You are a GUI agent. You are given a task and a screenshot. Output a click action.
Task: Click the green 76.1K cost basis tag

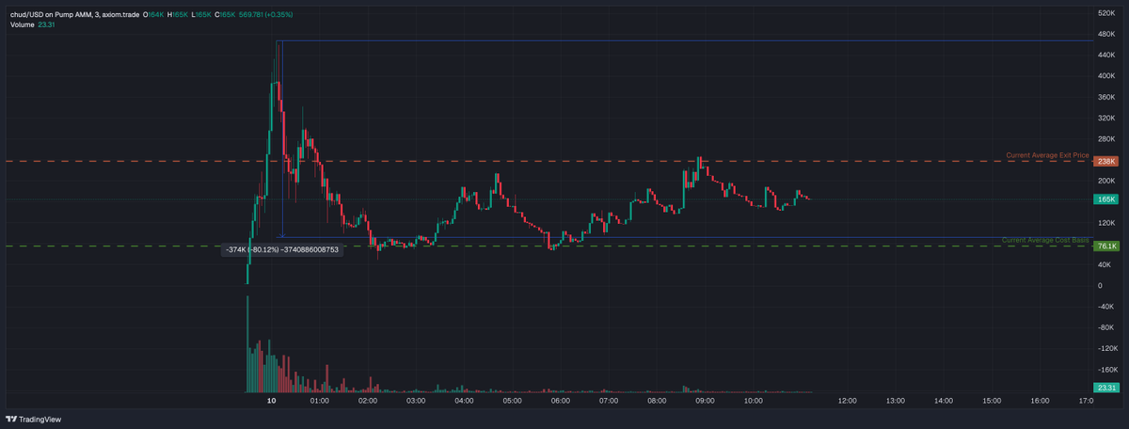pos(1105,246)
